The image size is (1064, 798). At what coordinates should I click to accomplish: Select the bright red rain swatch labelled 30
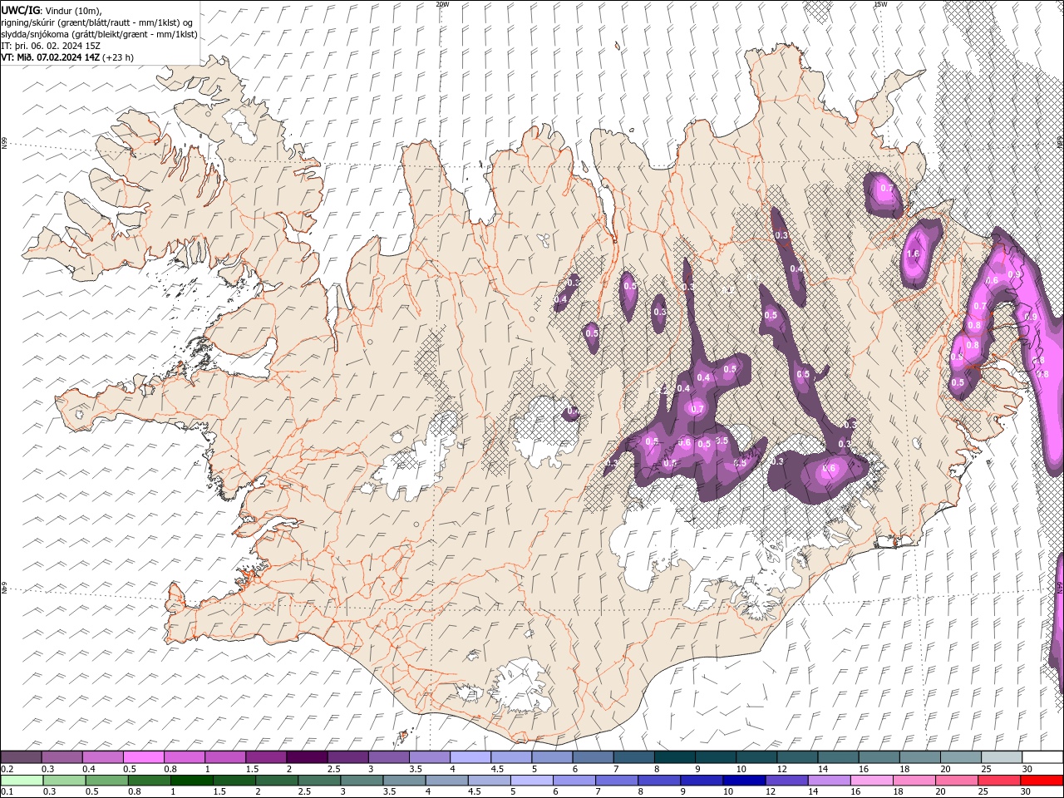(1040, 781)
